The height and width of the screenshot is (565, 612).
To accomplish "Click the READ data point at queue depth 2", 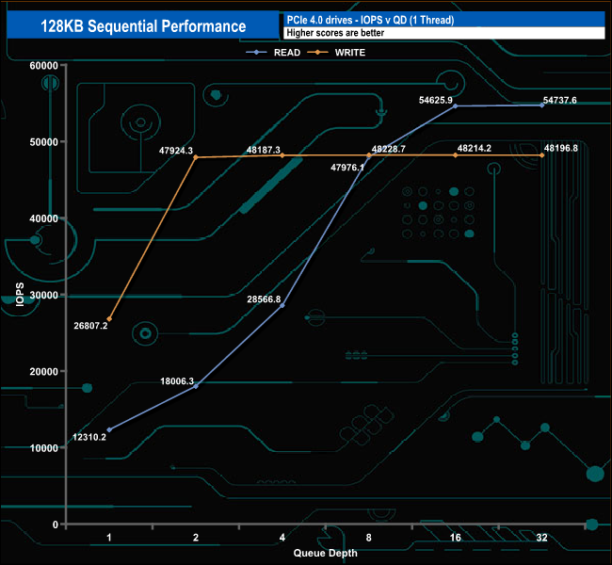I will point(196,386).
